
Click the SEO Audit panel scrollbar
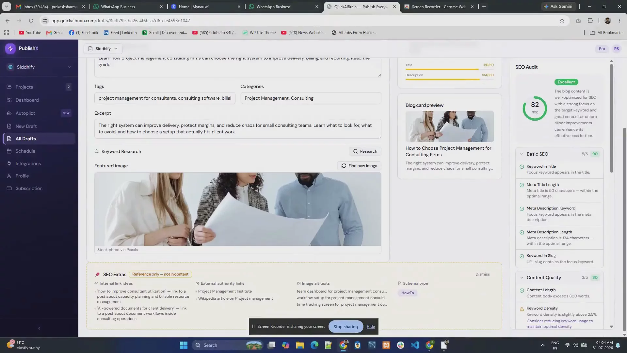611,118
